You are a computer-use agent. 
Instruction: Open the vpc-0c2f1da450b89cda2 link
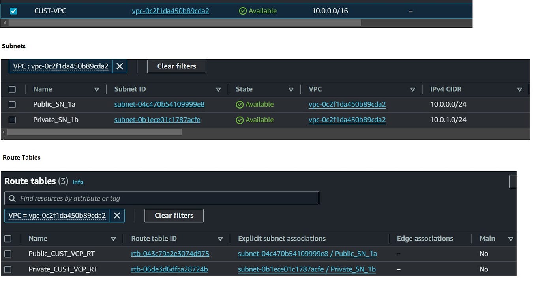tap(171, 11)
